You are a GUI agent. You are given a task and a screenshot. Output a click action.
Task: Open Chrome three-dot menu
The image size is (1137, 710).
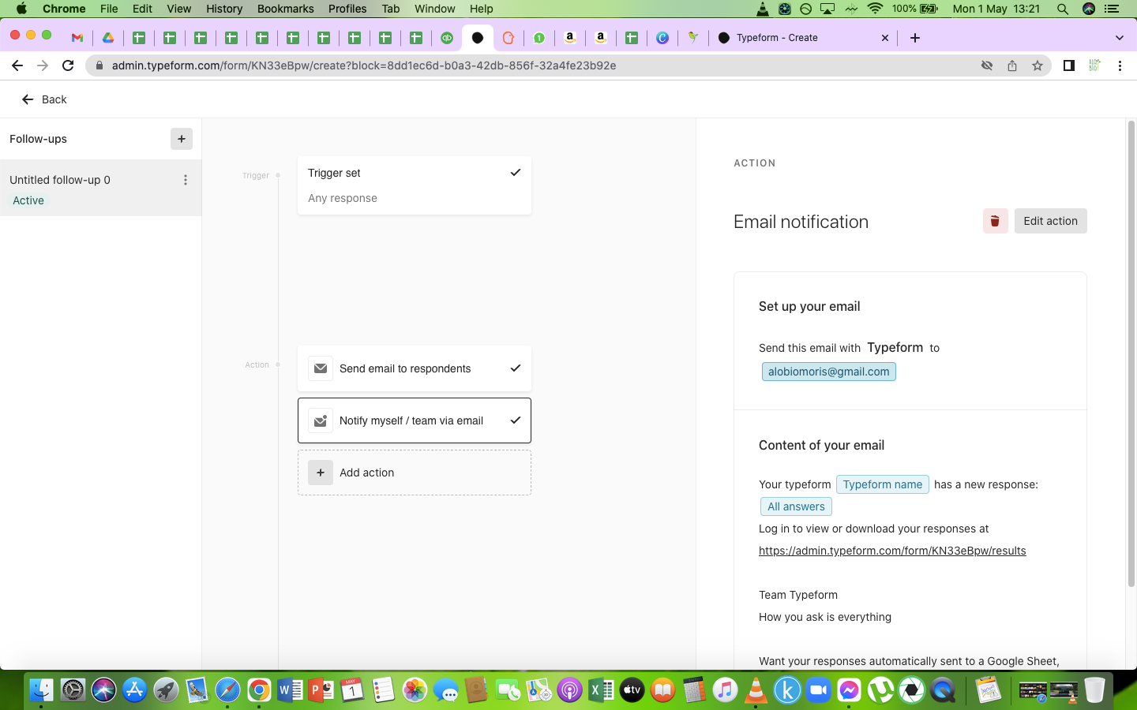coord(1120,65)
